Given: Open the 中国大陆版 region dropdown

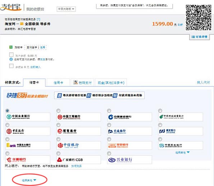Looking at the screenshot, I should tap(66, 9).
